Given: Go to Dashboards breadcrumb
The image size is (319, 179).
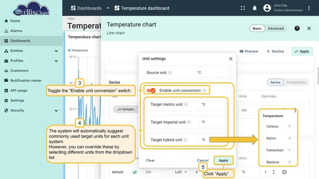Looking at the screenshot, I should [86, 8].
